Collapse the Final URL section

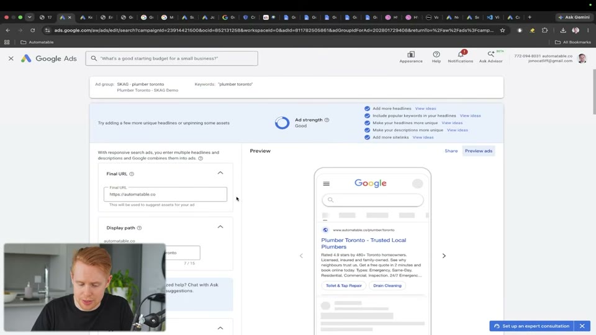pos(220,173)
